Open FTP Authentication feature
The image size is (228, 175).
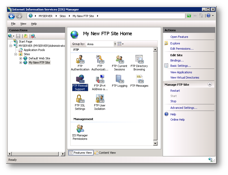pyautogui.click(x=80, y=63)
